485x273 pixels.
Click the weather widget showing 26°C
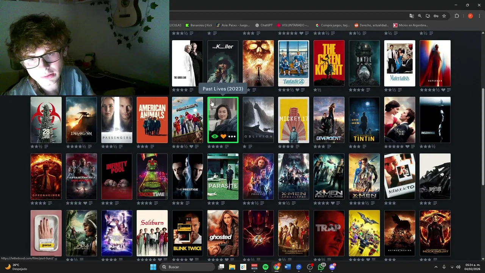[15, 267]
